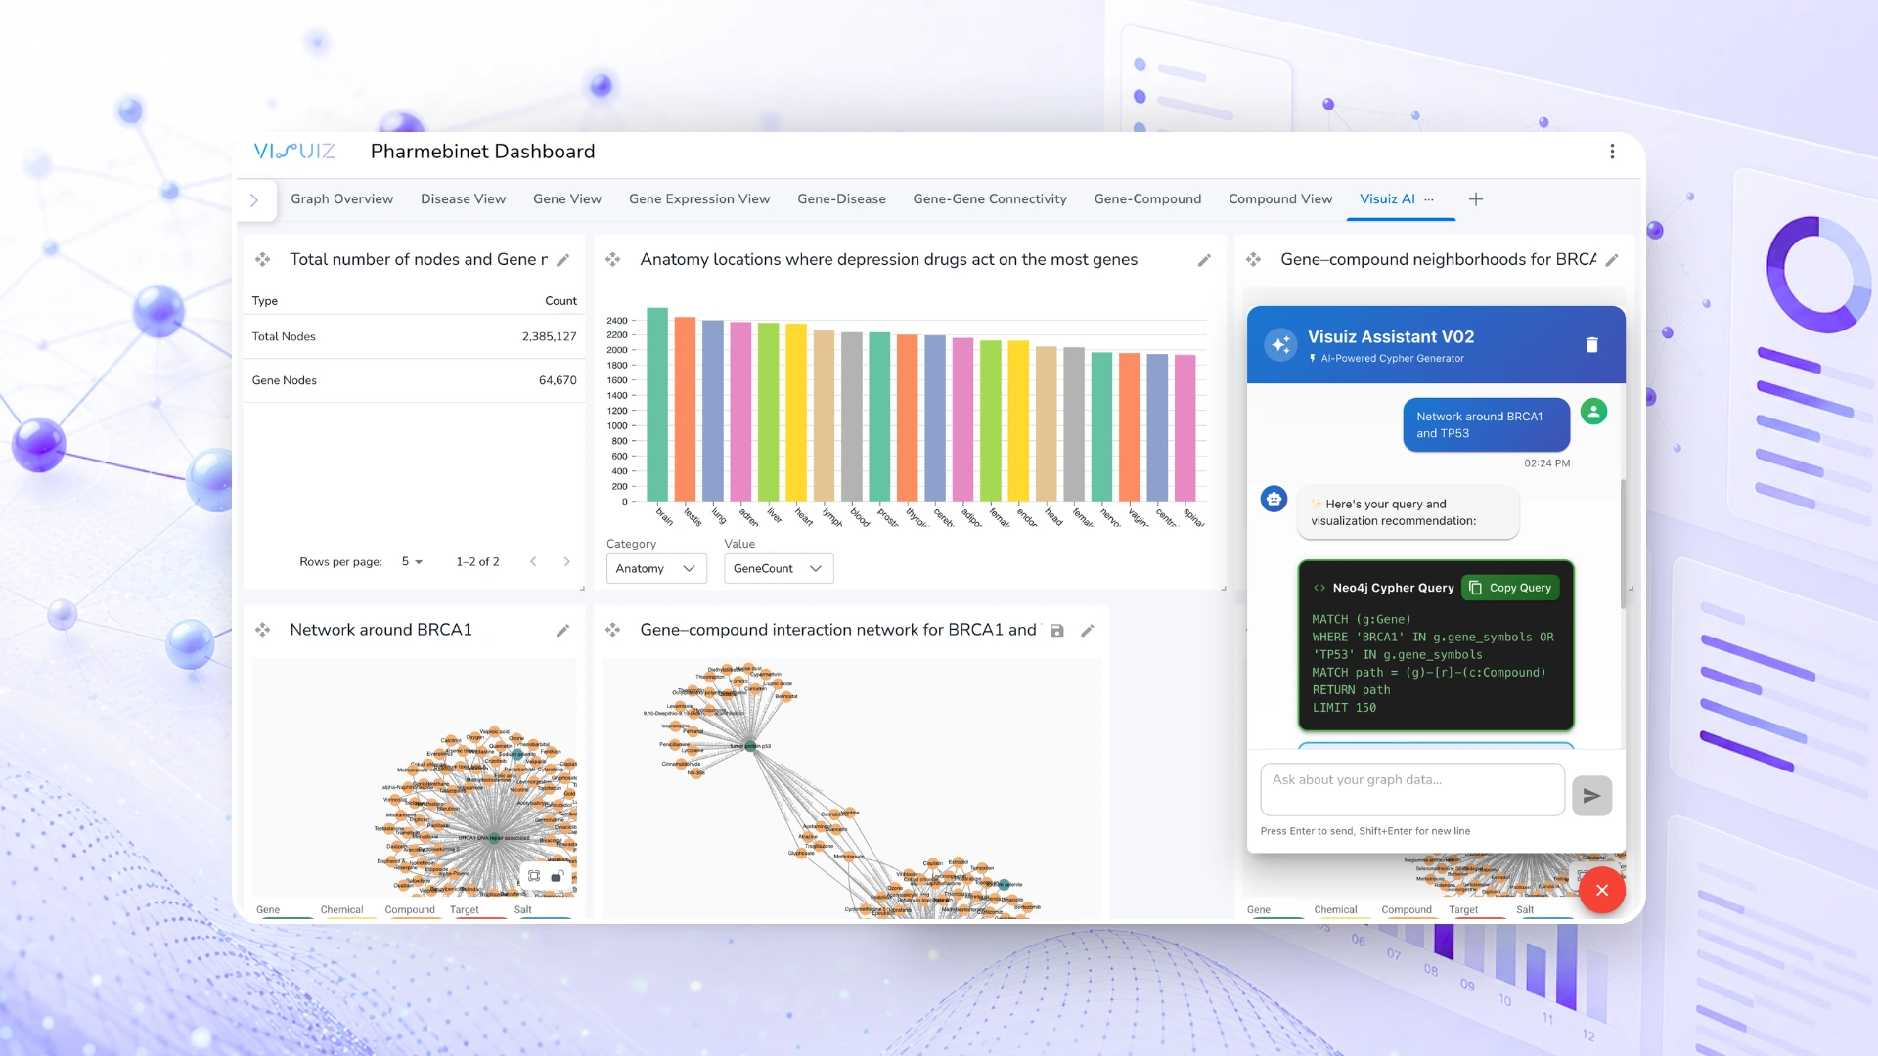
Task: Grab move handle of Anatomy locations chart card
Action: click(x=612, y=260)
